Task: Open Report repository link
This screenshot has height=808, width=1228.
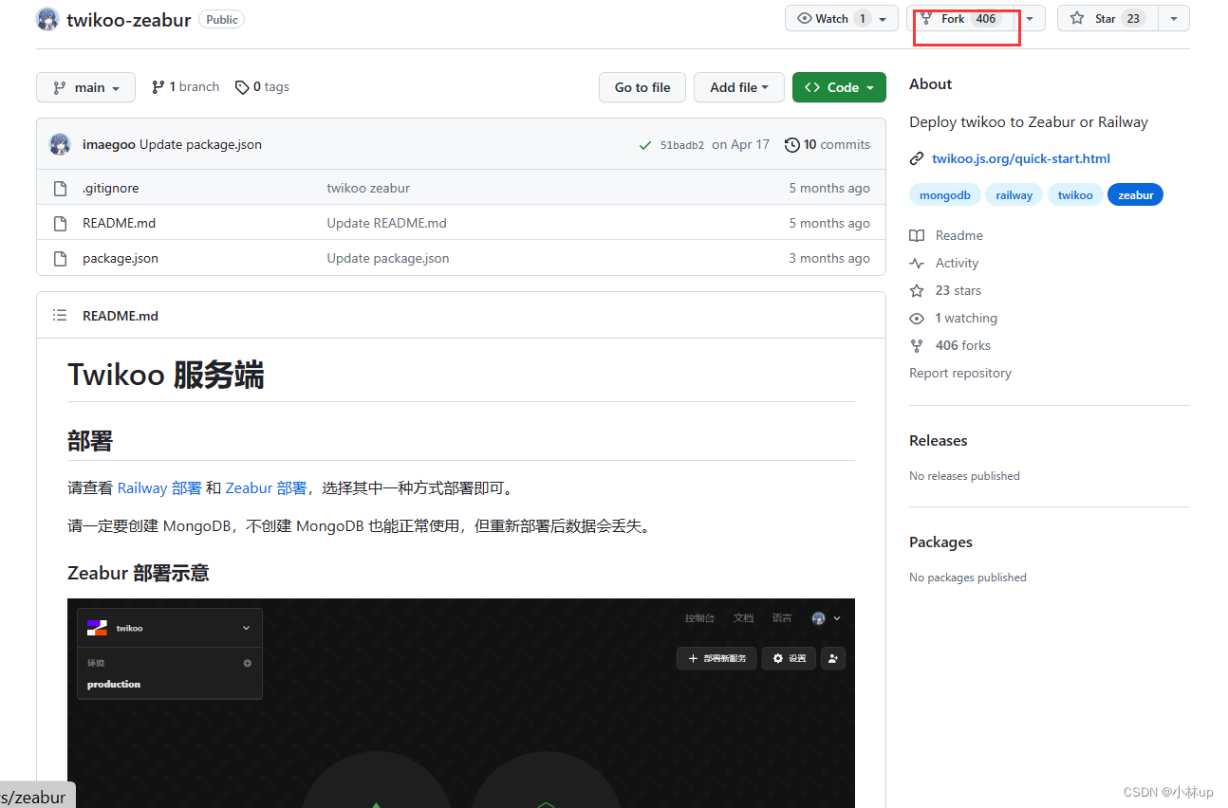Action: pos(959,373)
